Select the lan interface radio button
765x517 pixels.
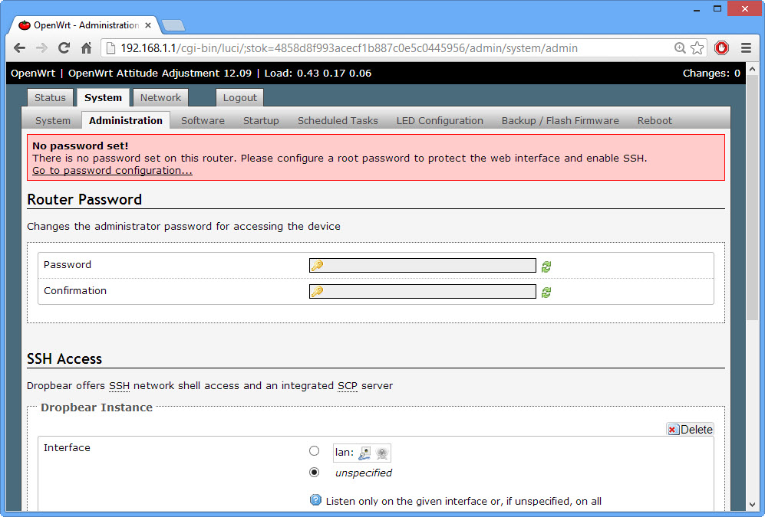coord(314,451)
